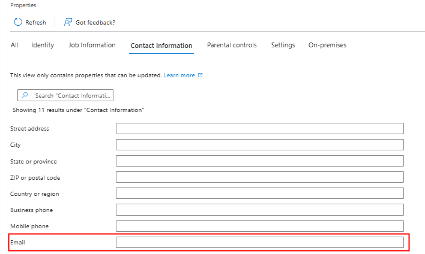Switch to the All tab
Image resolution: width=425 pixels, height=254 pixels.
[x=14, y=46]
